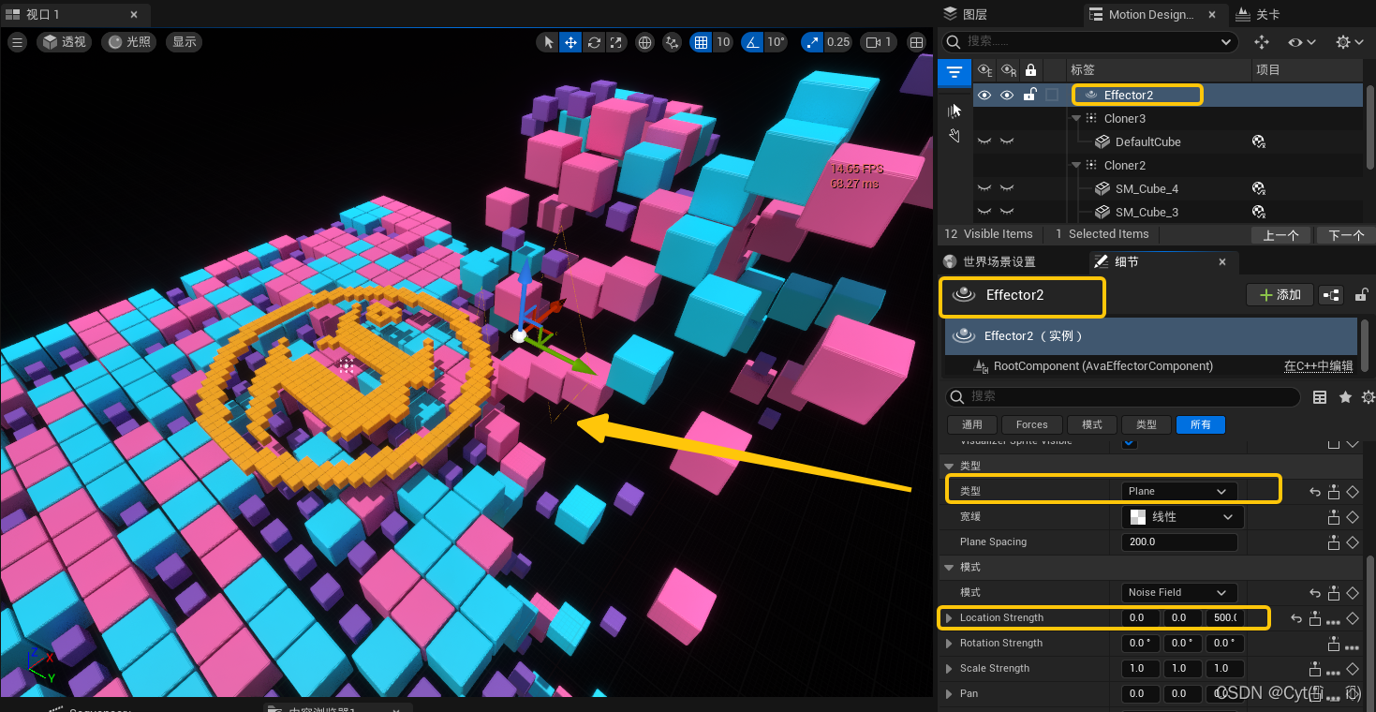Open the 宽缓 线性 easing dropdown
The width and height of the screenshot is (1376, 712).
tap(1183, 516)
